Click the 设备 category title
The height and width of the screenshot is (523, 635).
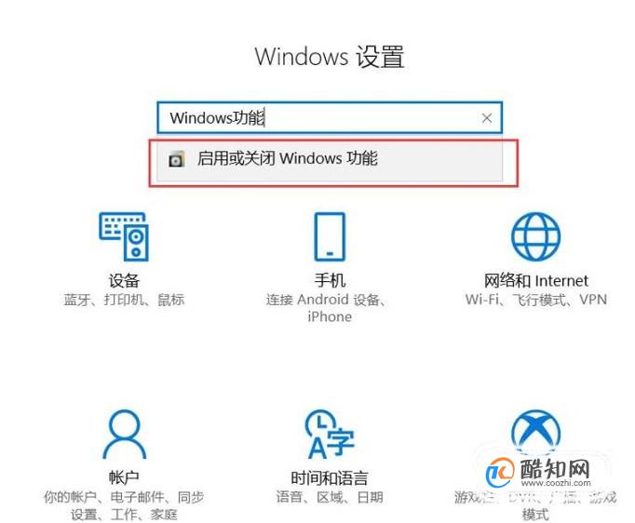(124, 280)
